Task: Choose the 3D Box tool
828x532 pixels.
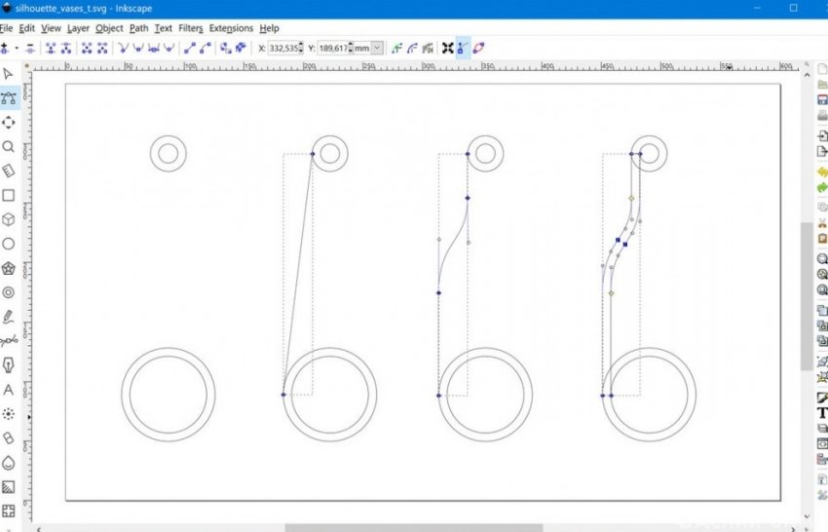Action: [9, 219]
